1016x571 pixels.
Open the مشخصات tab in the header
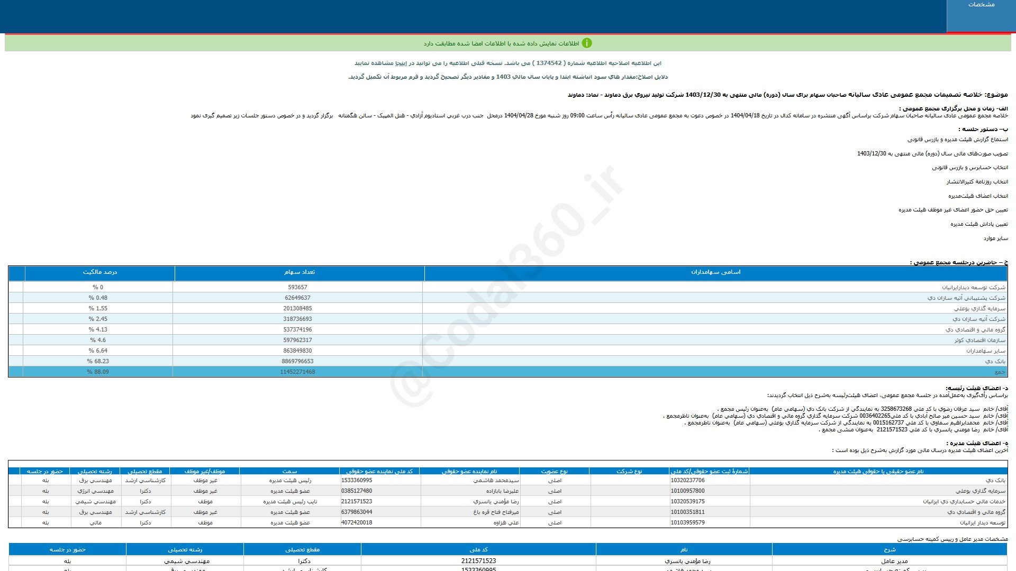click(x=981, y=16)
